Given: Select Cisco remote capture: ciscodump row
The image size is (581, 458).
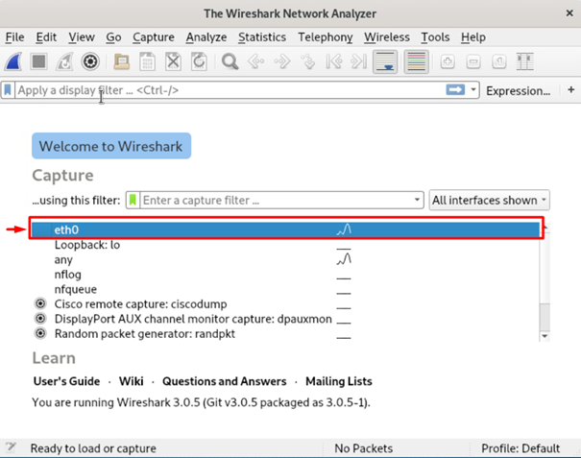Looking at the screenshot, I should tap(285, 304).
